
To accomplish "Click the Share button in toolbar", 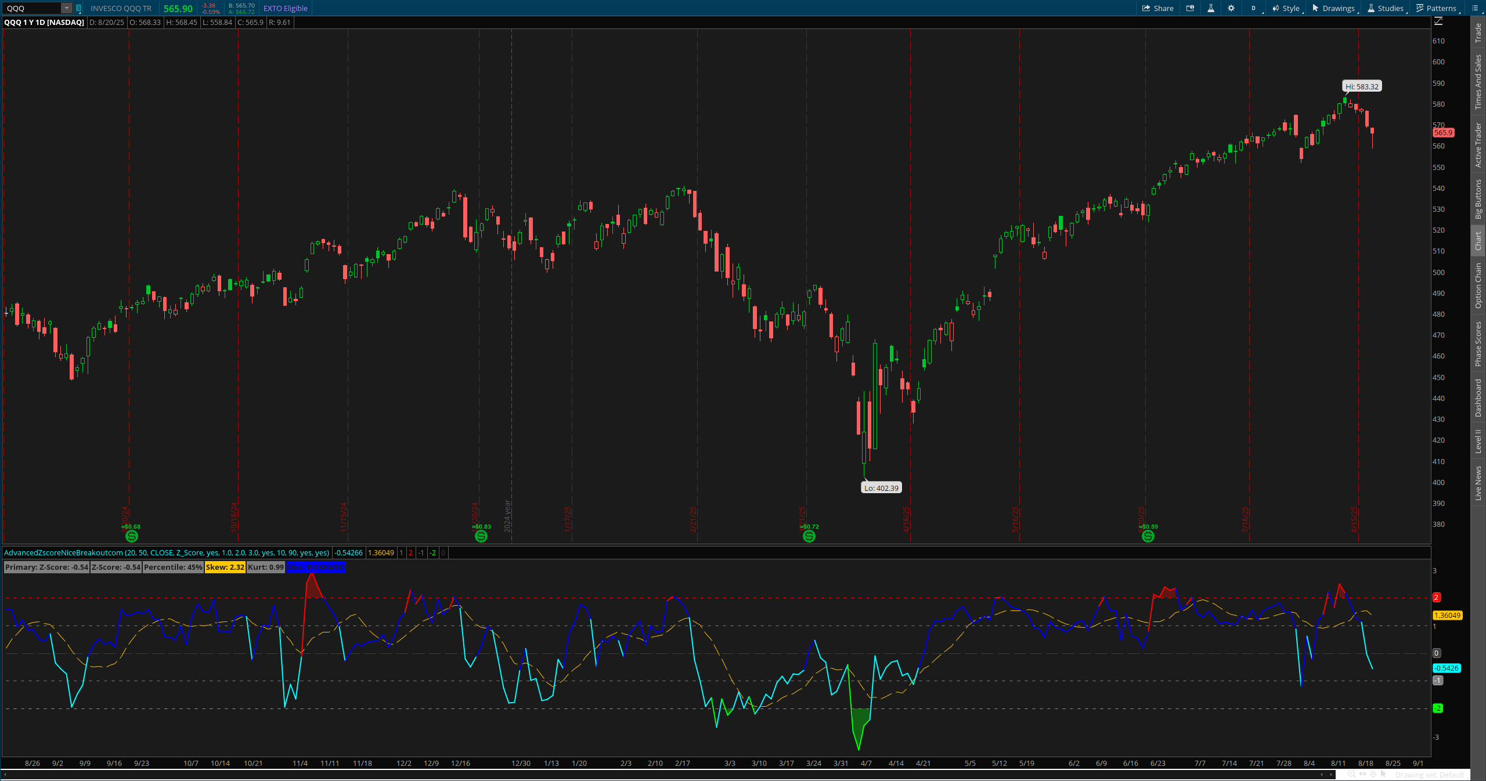I will (x=1157, y=8).
